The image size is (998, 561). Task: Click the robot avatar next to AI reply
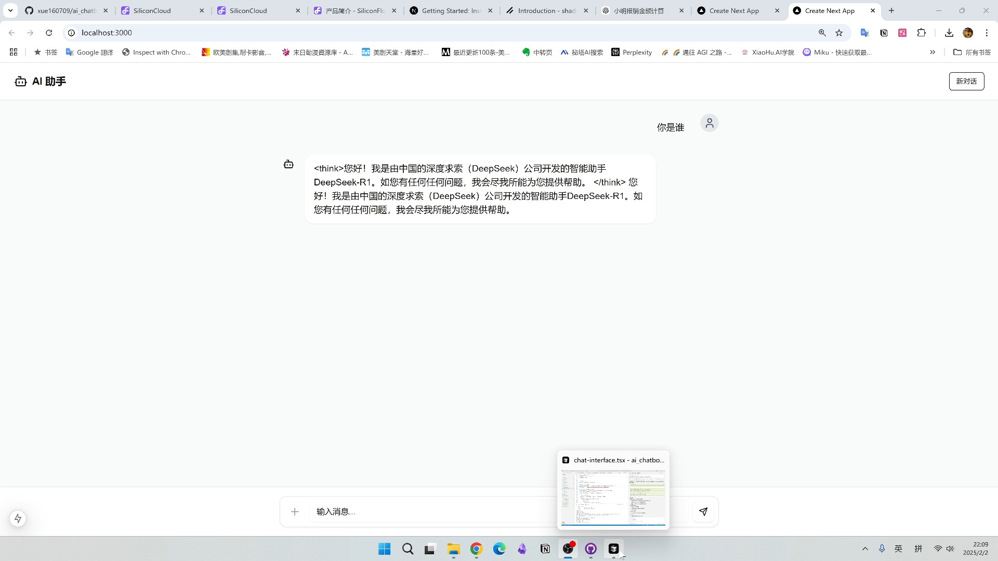(288, 164)
